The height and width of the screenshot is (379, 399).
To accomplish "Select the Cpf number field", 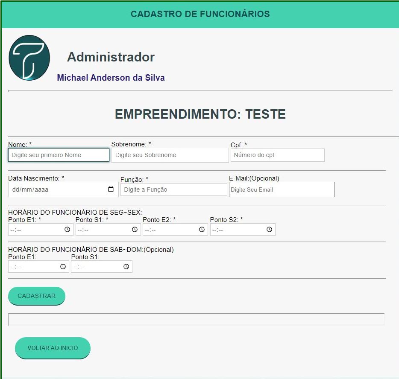I will coord(277,155).
